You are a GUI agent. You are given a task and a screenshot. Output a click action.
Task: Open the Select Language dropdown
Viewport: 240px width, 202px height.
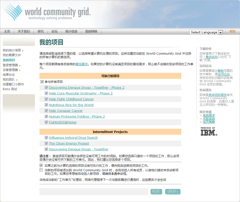[x=206, y=32]
